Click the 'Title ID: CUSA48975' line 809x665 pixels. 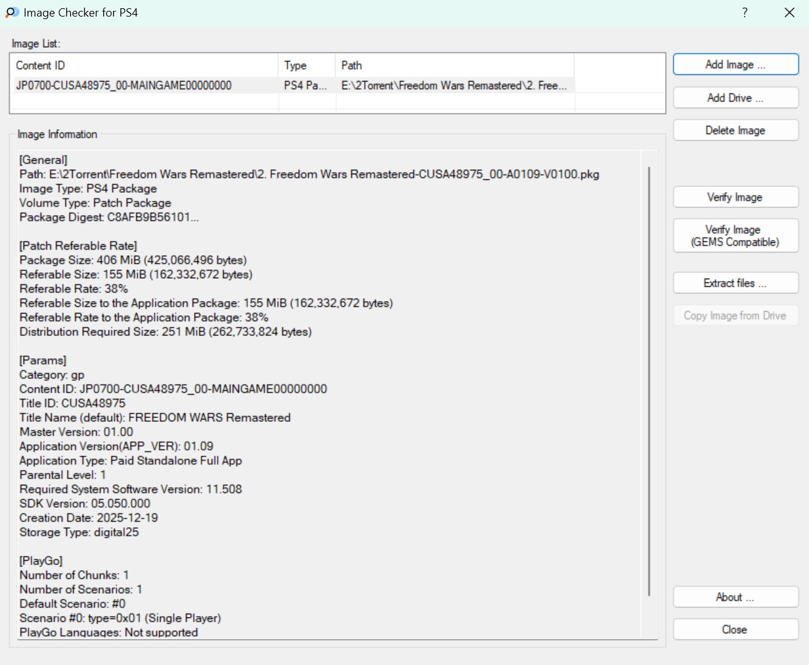73,403
